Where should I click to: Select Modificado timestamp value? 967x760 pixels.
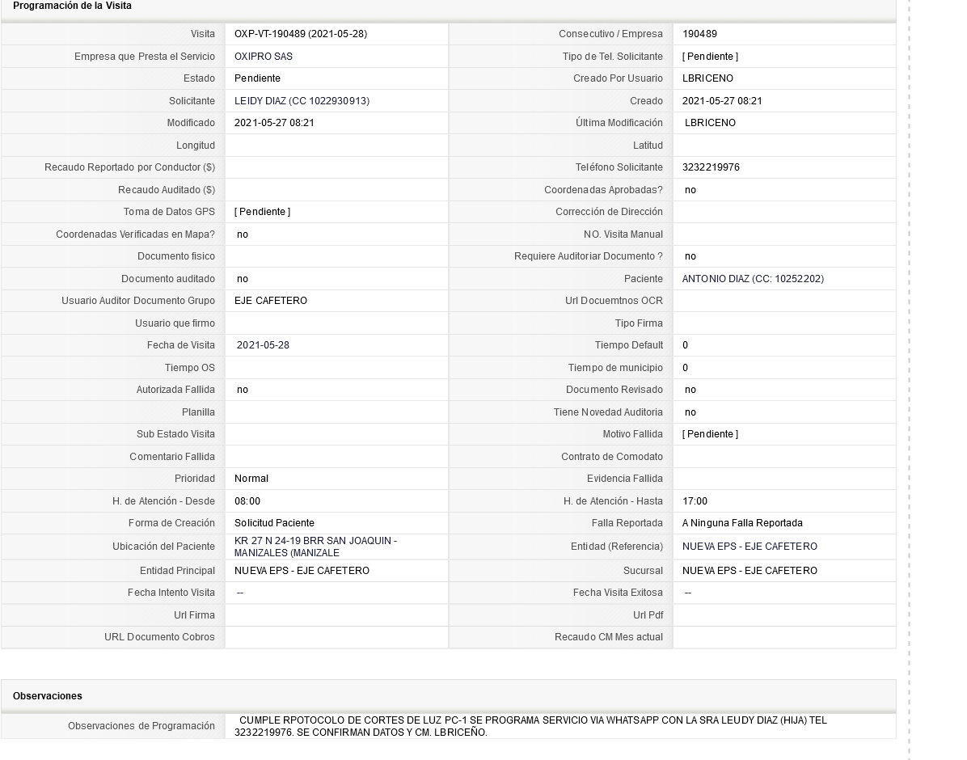pyautogui.click(x=274, y=123)
